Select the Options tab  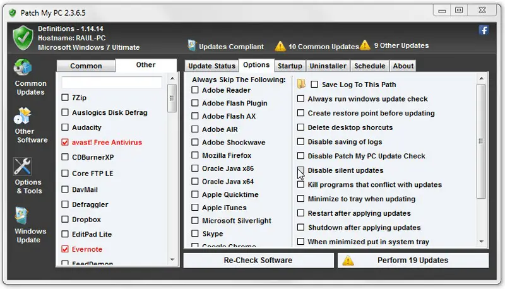[x=256, y=65]
